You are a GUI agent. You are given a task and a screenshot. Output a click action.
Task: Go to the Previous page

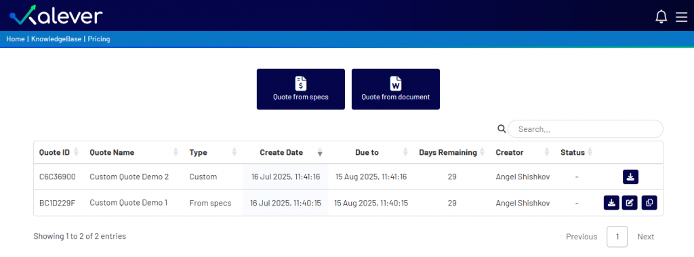tap(581, 237)
